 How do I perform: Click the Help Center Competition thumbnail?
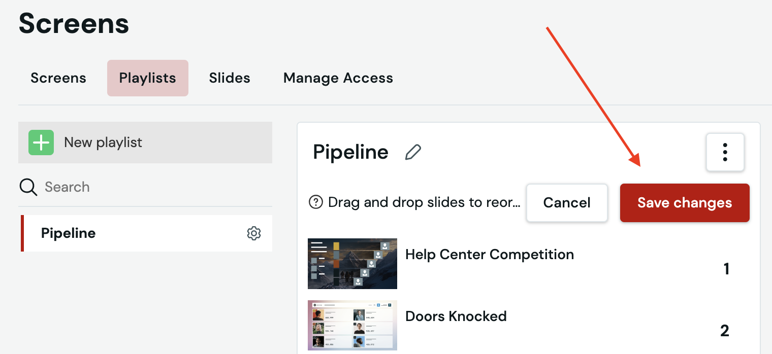click(x=352, y=264)
